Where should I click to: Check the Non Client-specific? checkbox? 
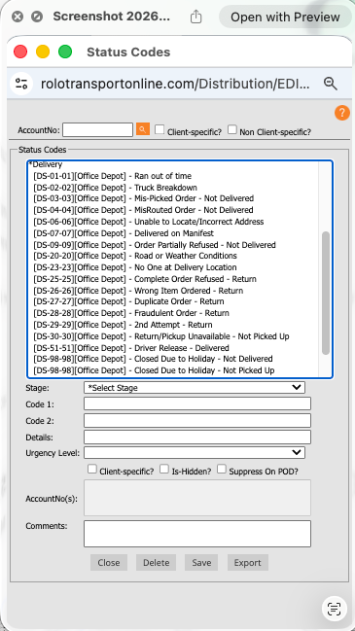point(232,129)
